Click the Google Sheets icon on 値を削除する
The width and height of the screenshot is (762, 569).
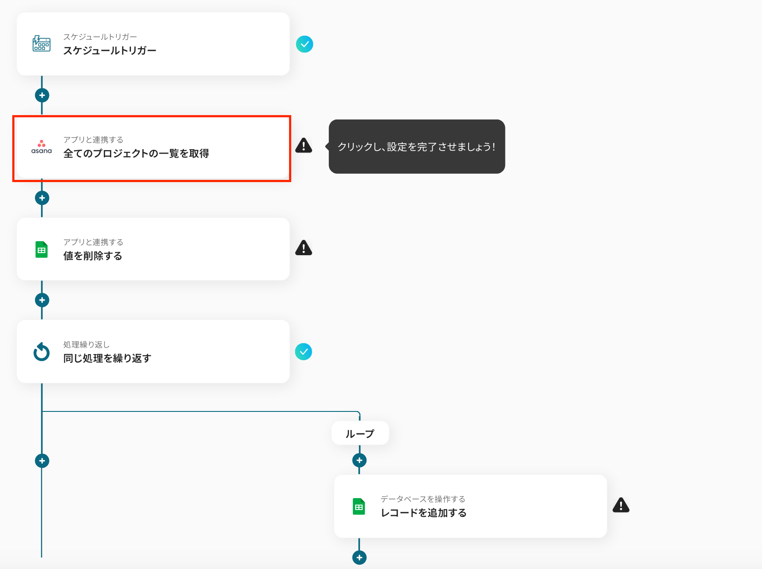click(x=42, y=249)
